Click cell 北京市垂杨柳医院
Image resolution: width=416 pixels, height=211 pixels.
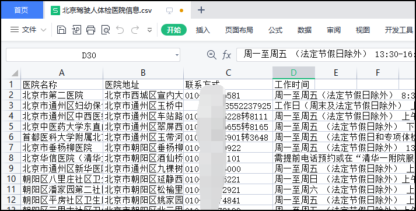pyautogui.click(x=61, y=147)
